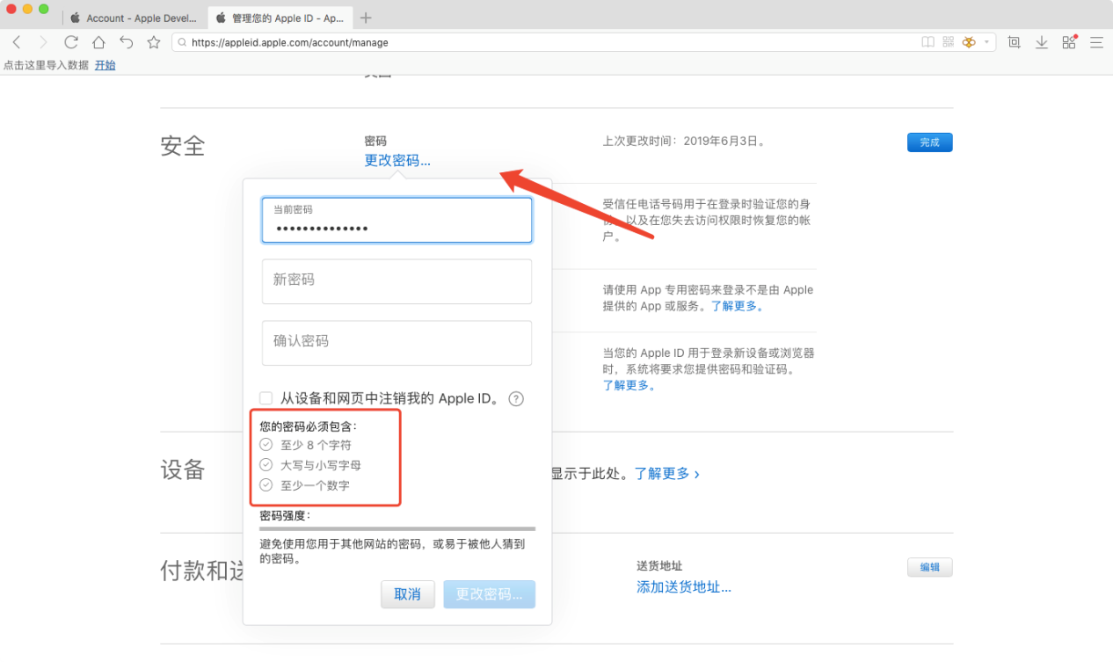Image resolution: width=1113 pixels, height=662 pixels.
Task: Click the 取消 cancel button
Action: pyautogui.click(x=407, y=594)
